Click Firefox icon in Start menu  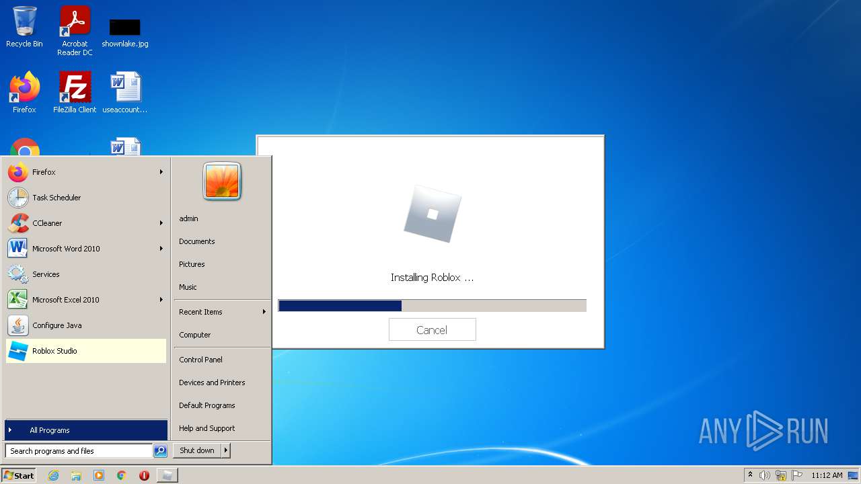pyautogui.click(x=18, y=172)
